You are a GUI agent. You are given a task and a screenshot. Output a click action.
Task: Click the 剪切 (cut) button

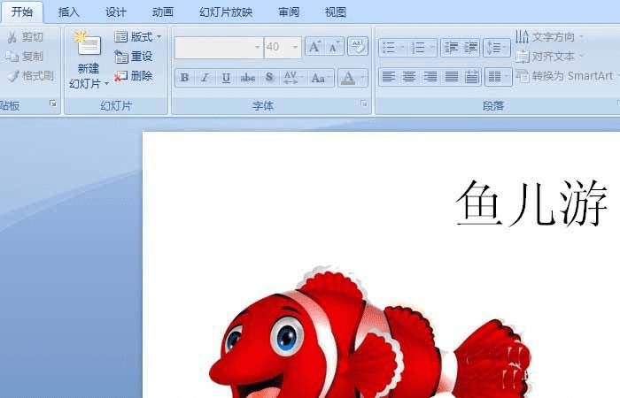pos(26,37)
